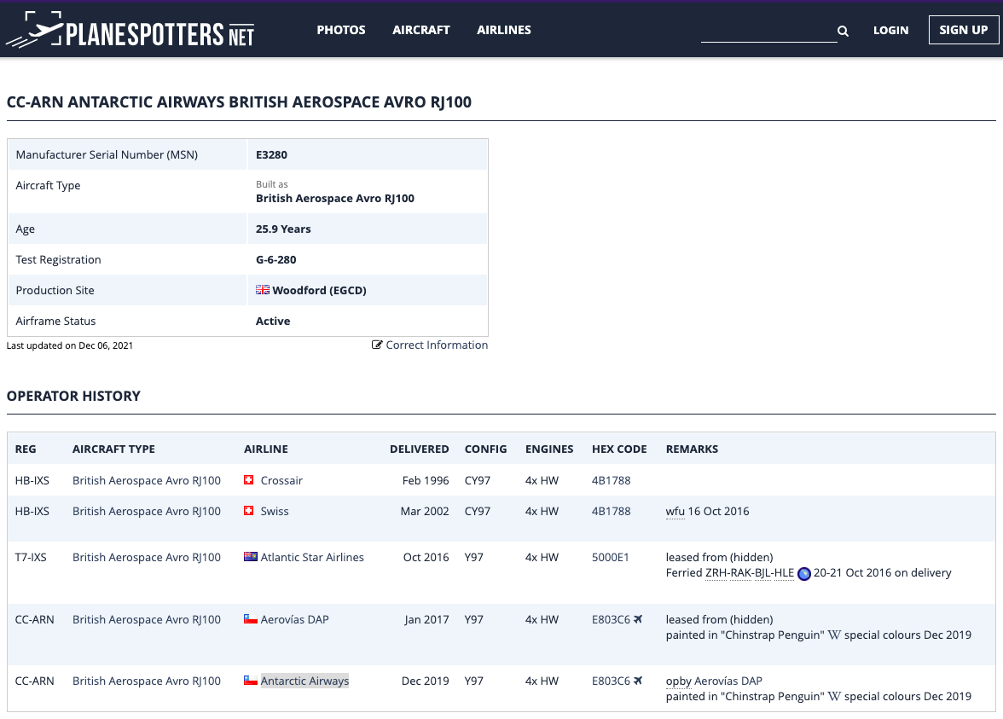Click the British Aerospace Avro RJ100 built-as value
The image size is (1003, 719).
335,198
